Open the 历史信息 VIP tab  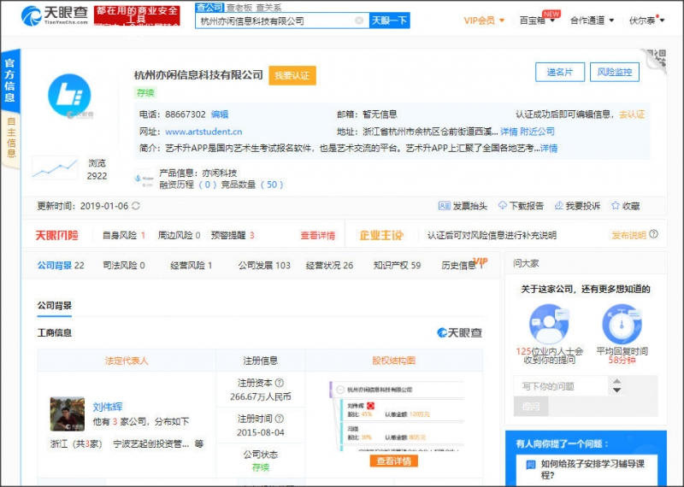pyautogui.click(x=464, y=264)
